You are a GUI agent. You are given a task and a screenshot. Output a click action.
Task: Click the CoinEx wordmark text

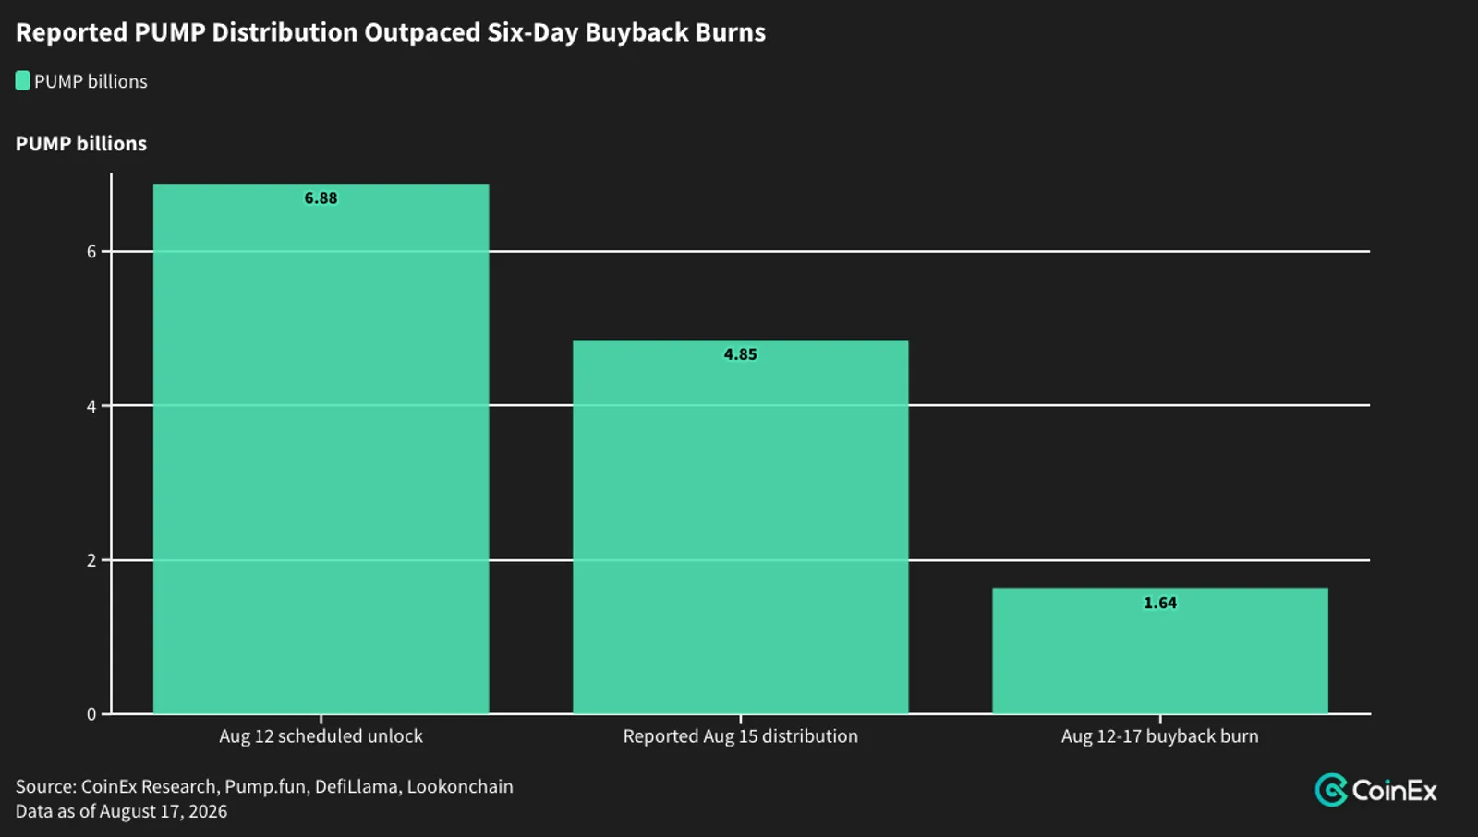tap(1395, 791)
